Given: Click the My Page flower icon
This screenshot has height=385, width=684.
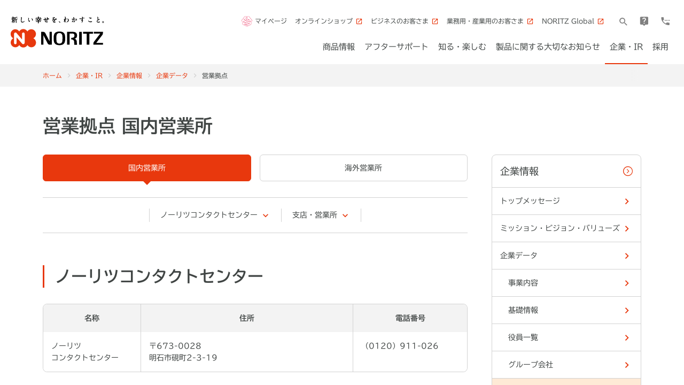Looking at the screenshot, I should (x=247, y=21).
